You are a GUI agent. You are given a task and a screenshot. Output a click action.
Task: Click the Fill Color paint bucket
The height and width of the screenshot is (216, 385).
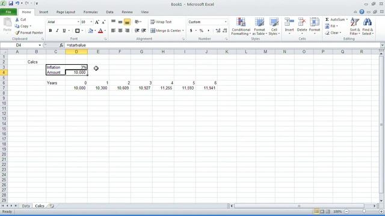point(91,31)
